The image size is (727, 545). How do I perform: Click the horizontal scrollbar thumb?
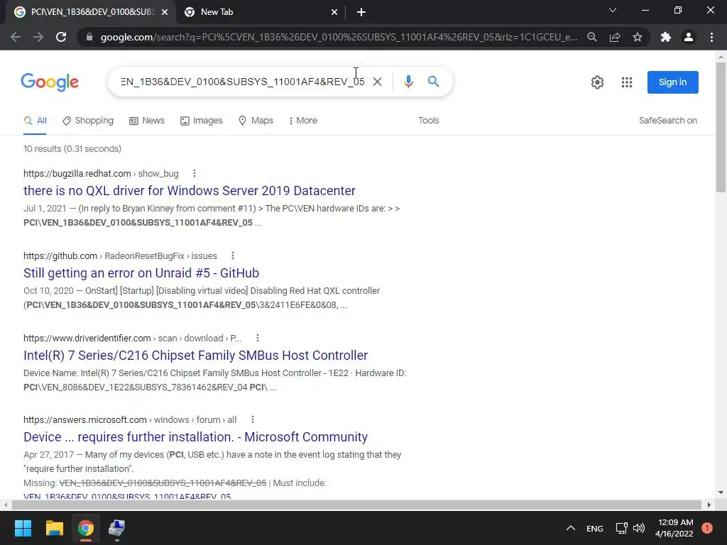pyautogui.click(x=356, y=505)
